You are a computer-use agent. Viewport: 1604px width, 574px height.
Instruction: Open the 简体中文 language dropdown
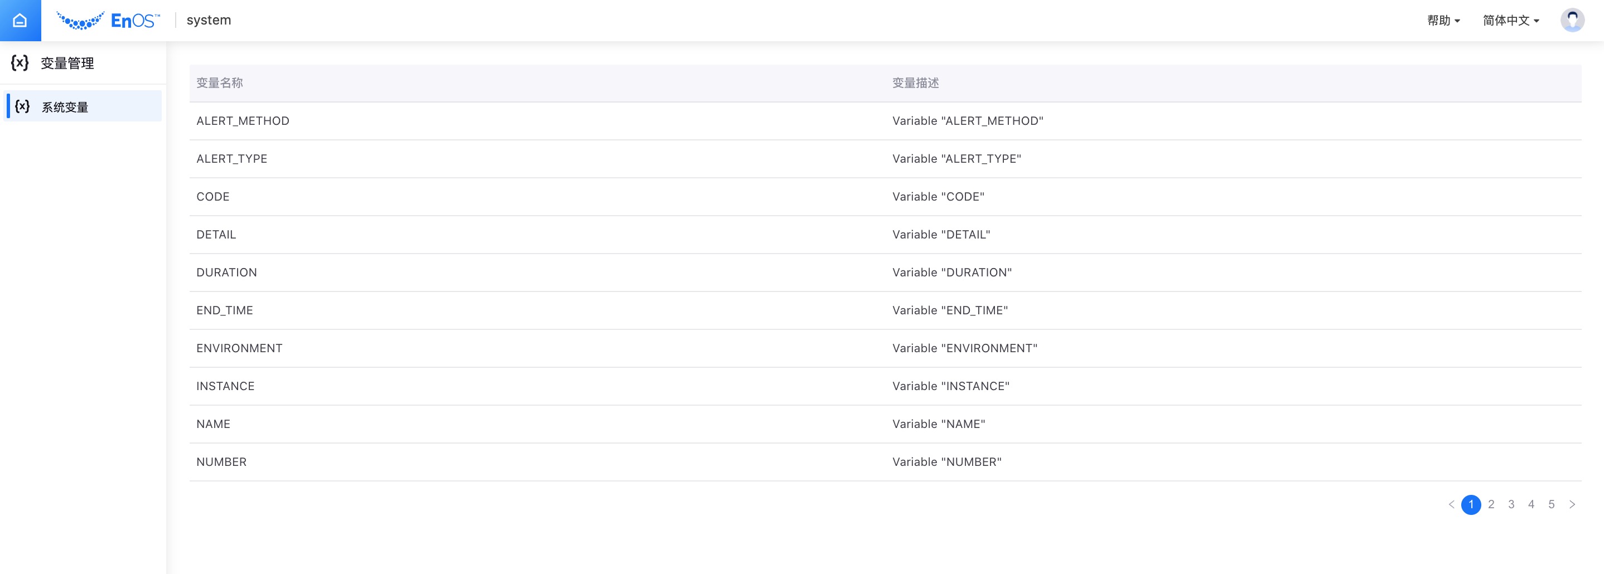1511,21
